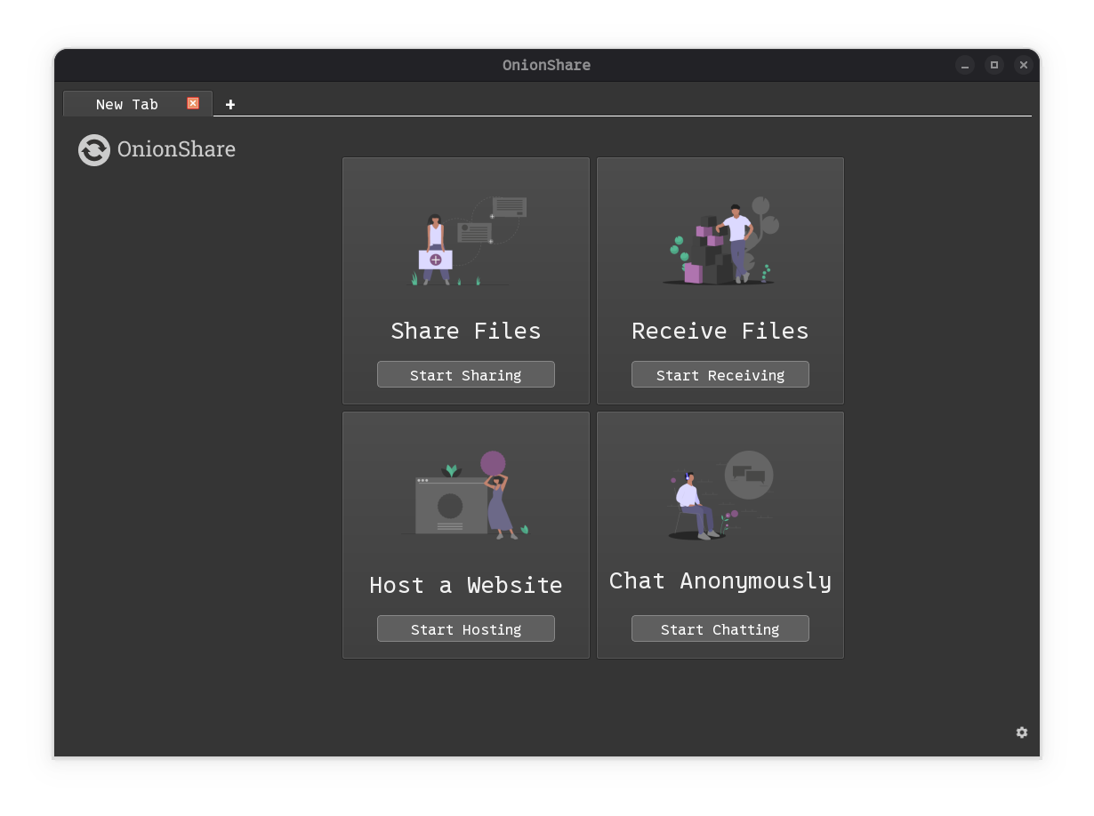Select the New Tab tab

coord(127,104)
